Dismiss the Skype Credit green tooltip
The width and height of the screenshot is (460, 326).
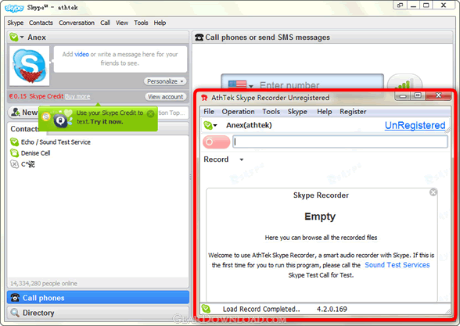coord(150,114)
